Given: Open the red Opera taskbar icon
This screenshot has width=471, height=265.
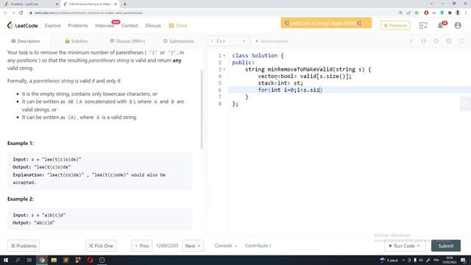Looking at the screenshot, I should click(x=90, y=260).
